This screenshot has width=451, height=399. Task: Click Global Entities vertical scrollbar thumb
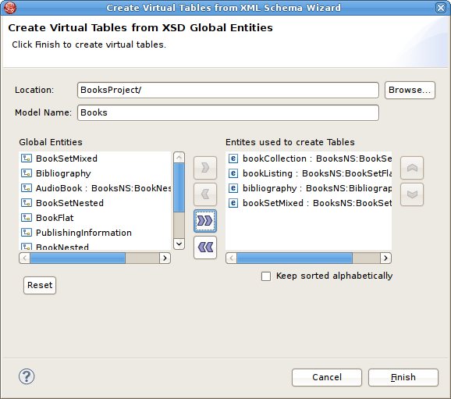pos(179,187)
